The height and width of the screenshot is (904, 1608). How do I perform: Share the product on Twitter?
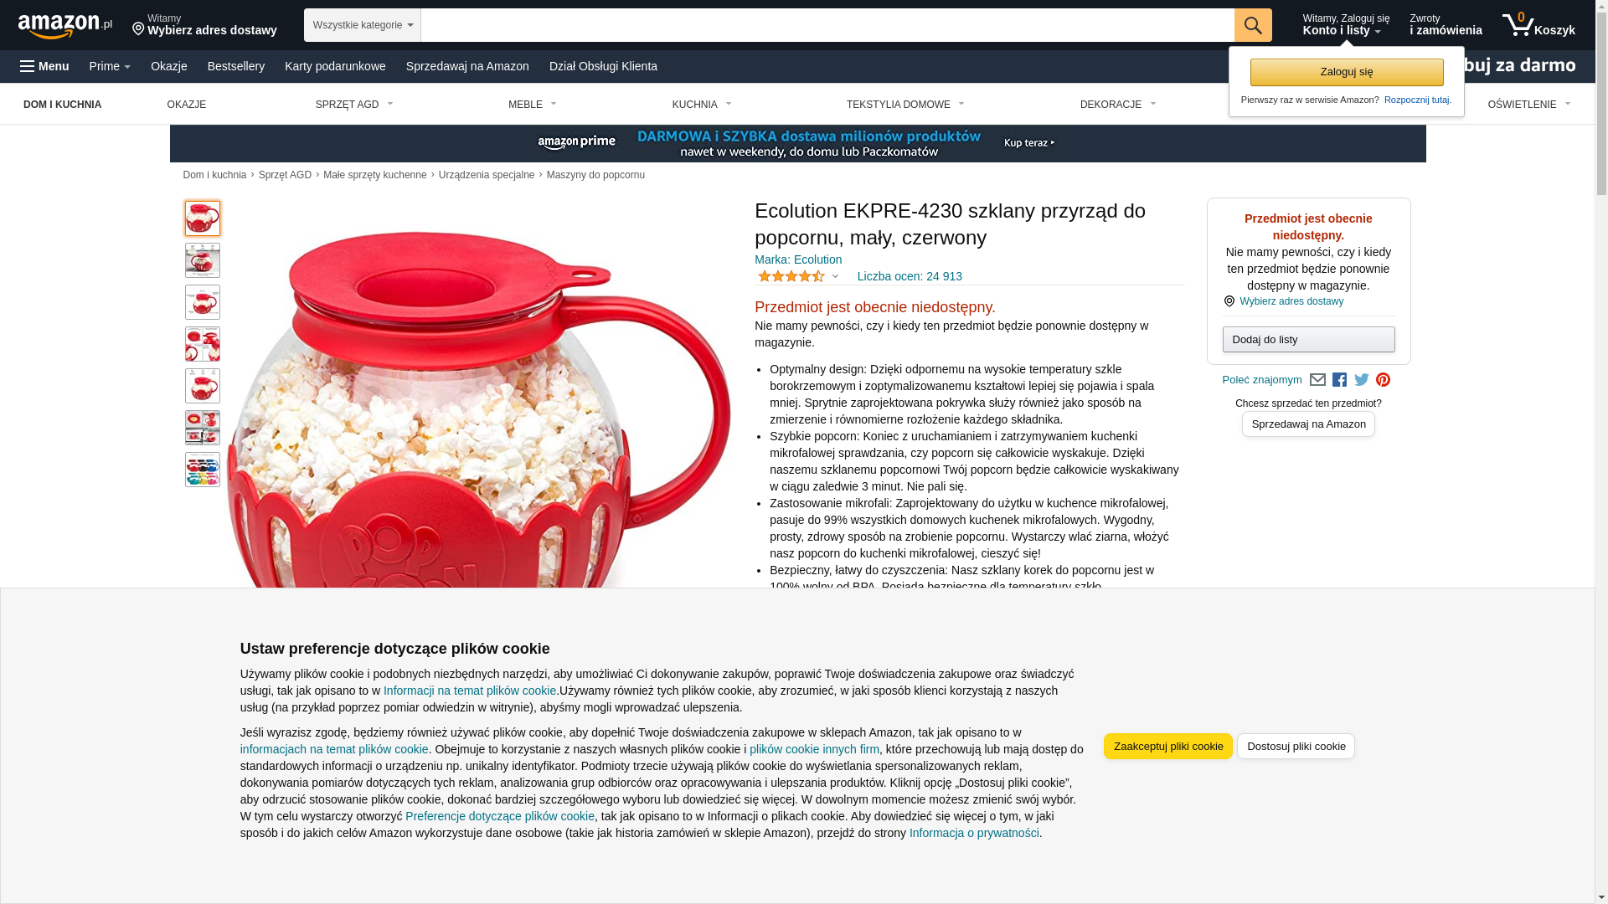click(x=1361, y=380)
